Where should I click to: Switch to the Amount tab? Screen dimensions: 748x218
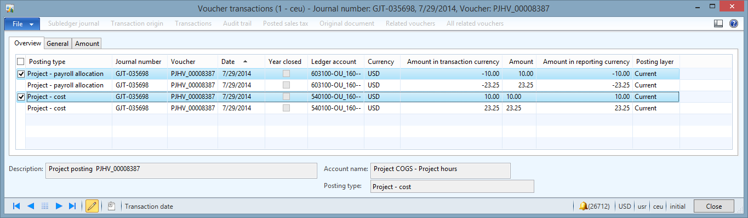[x=87, y=44]
